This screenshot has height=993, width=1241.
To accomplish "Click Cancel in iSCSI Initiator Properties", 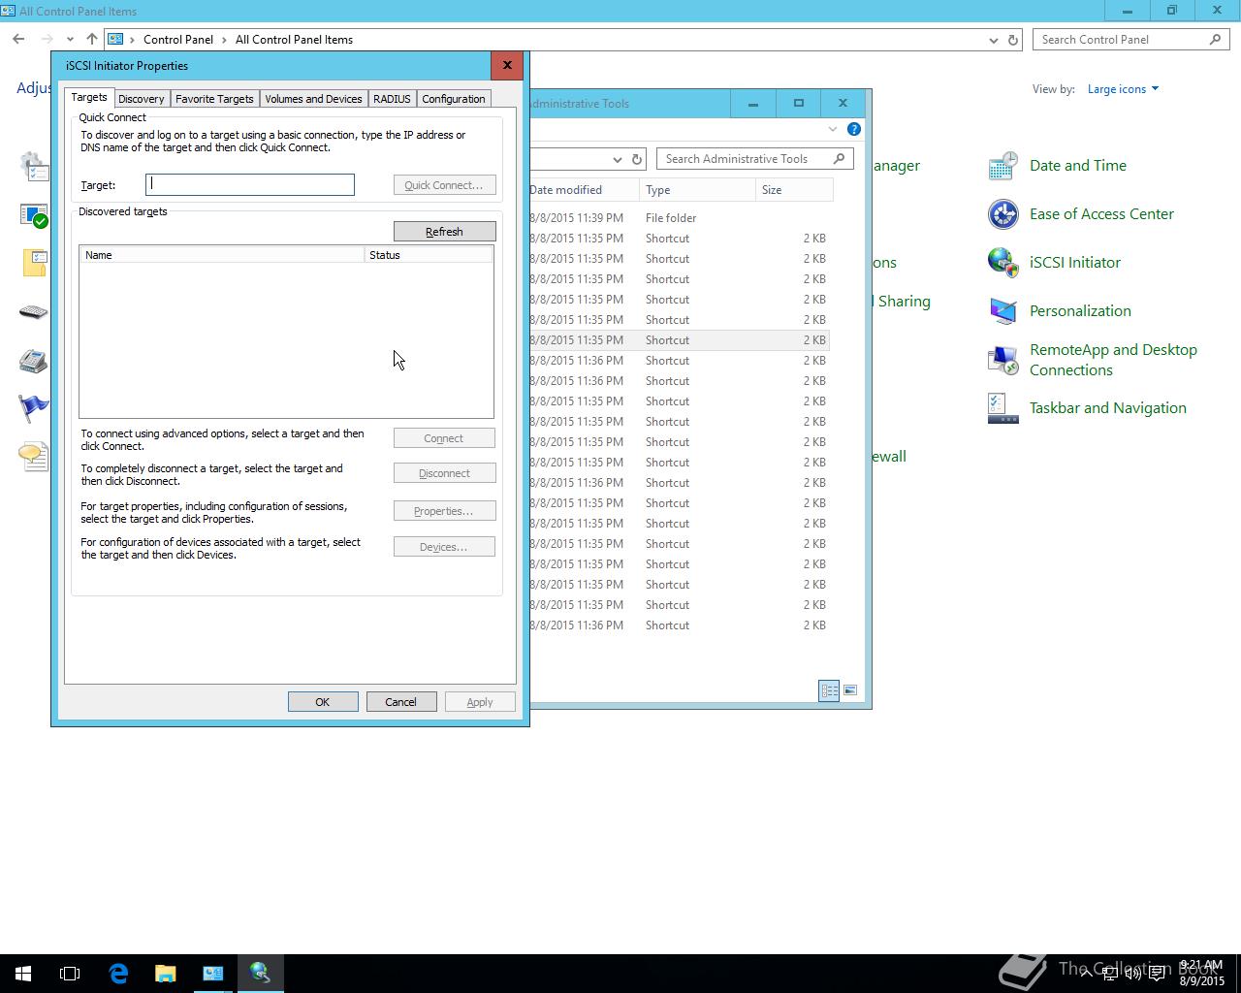I will pyautogui.click(x=401, y=702).
